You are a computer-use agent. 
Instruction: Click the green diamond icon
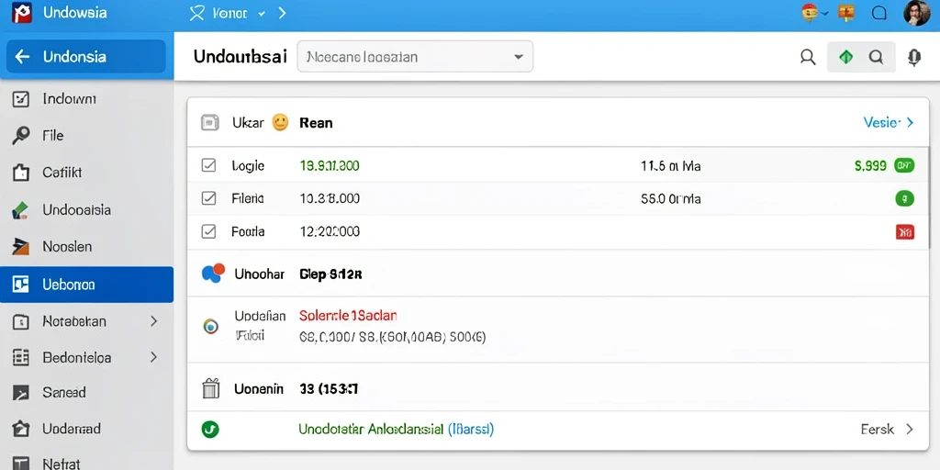(845, 57)
